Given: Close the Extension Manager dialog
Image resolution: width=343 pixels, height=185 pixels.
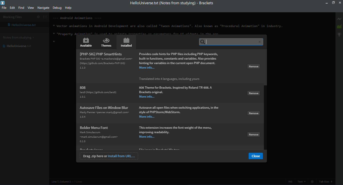Looking at the screenshot, I should [256, 156].
